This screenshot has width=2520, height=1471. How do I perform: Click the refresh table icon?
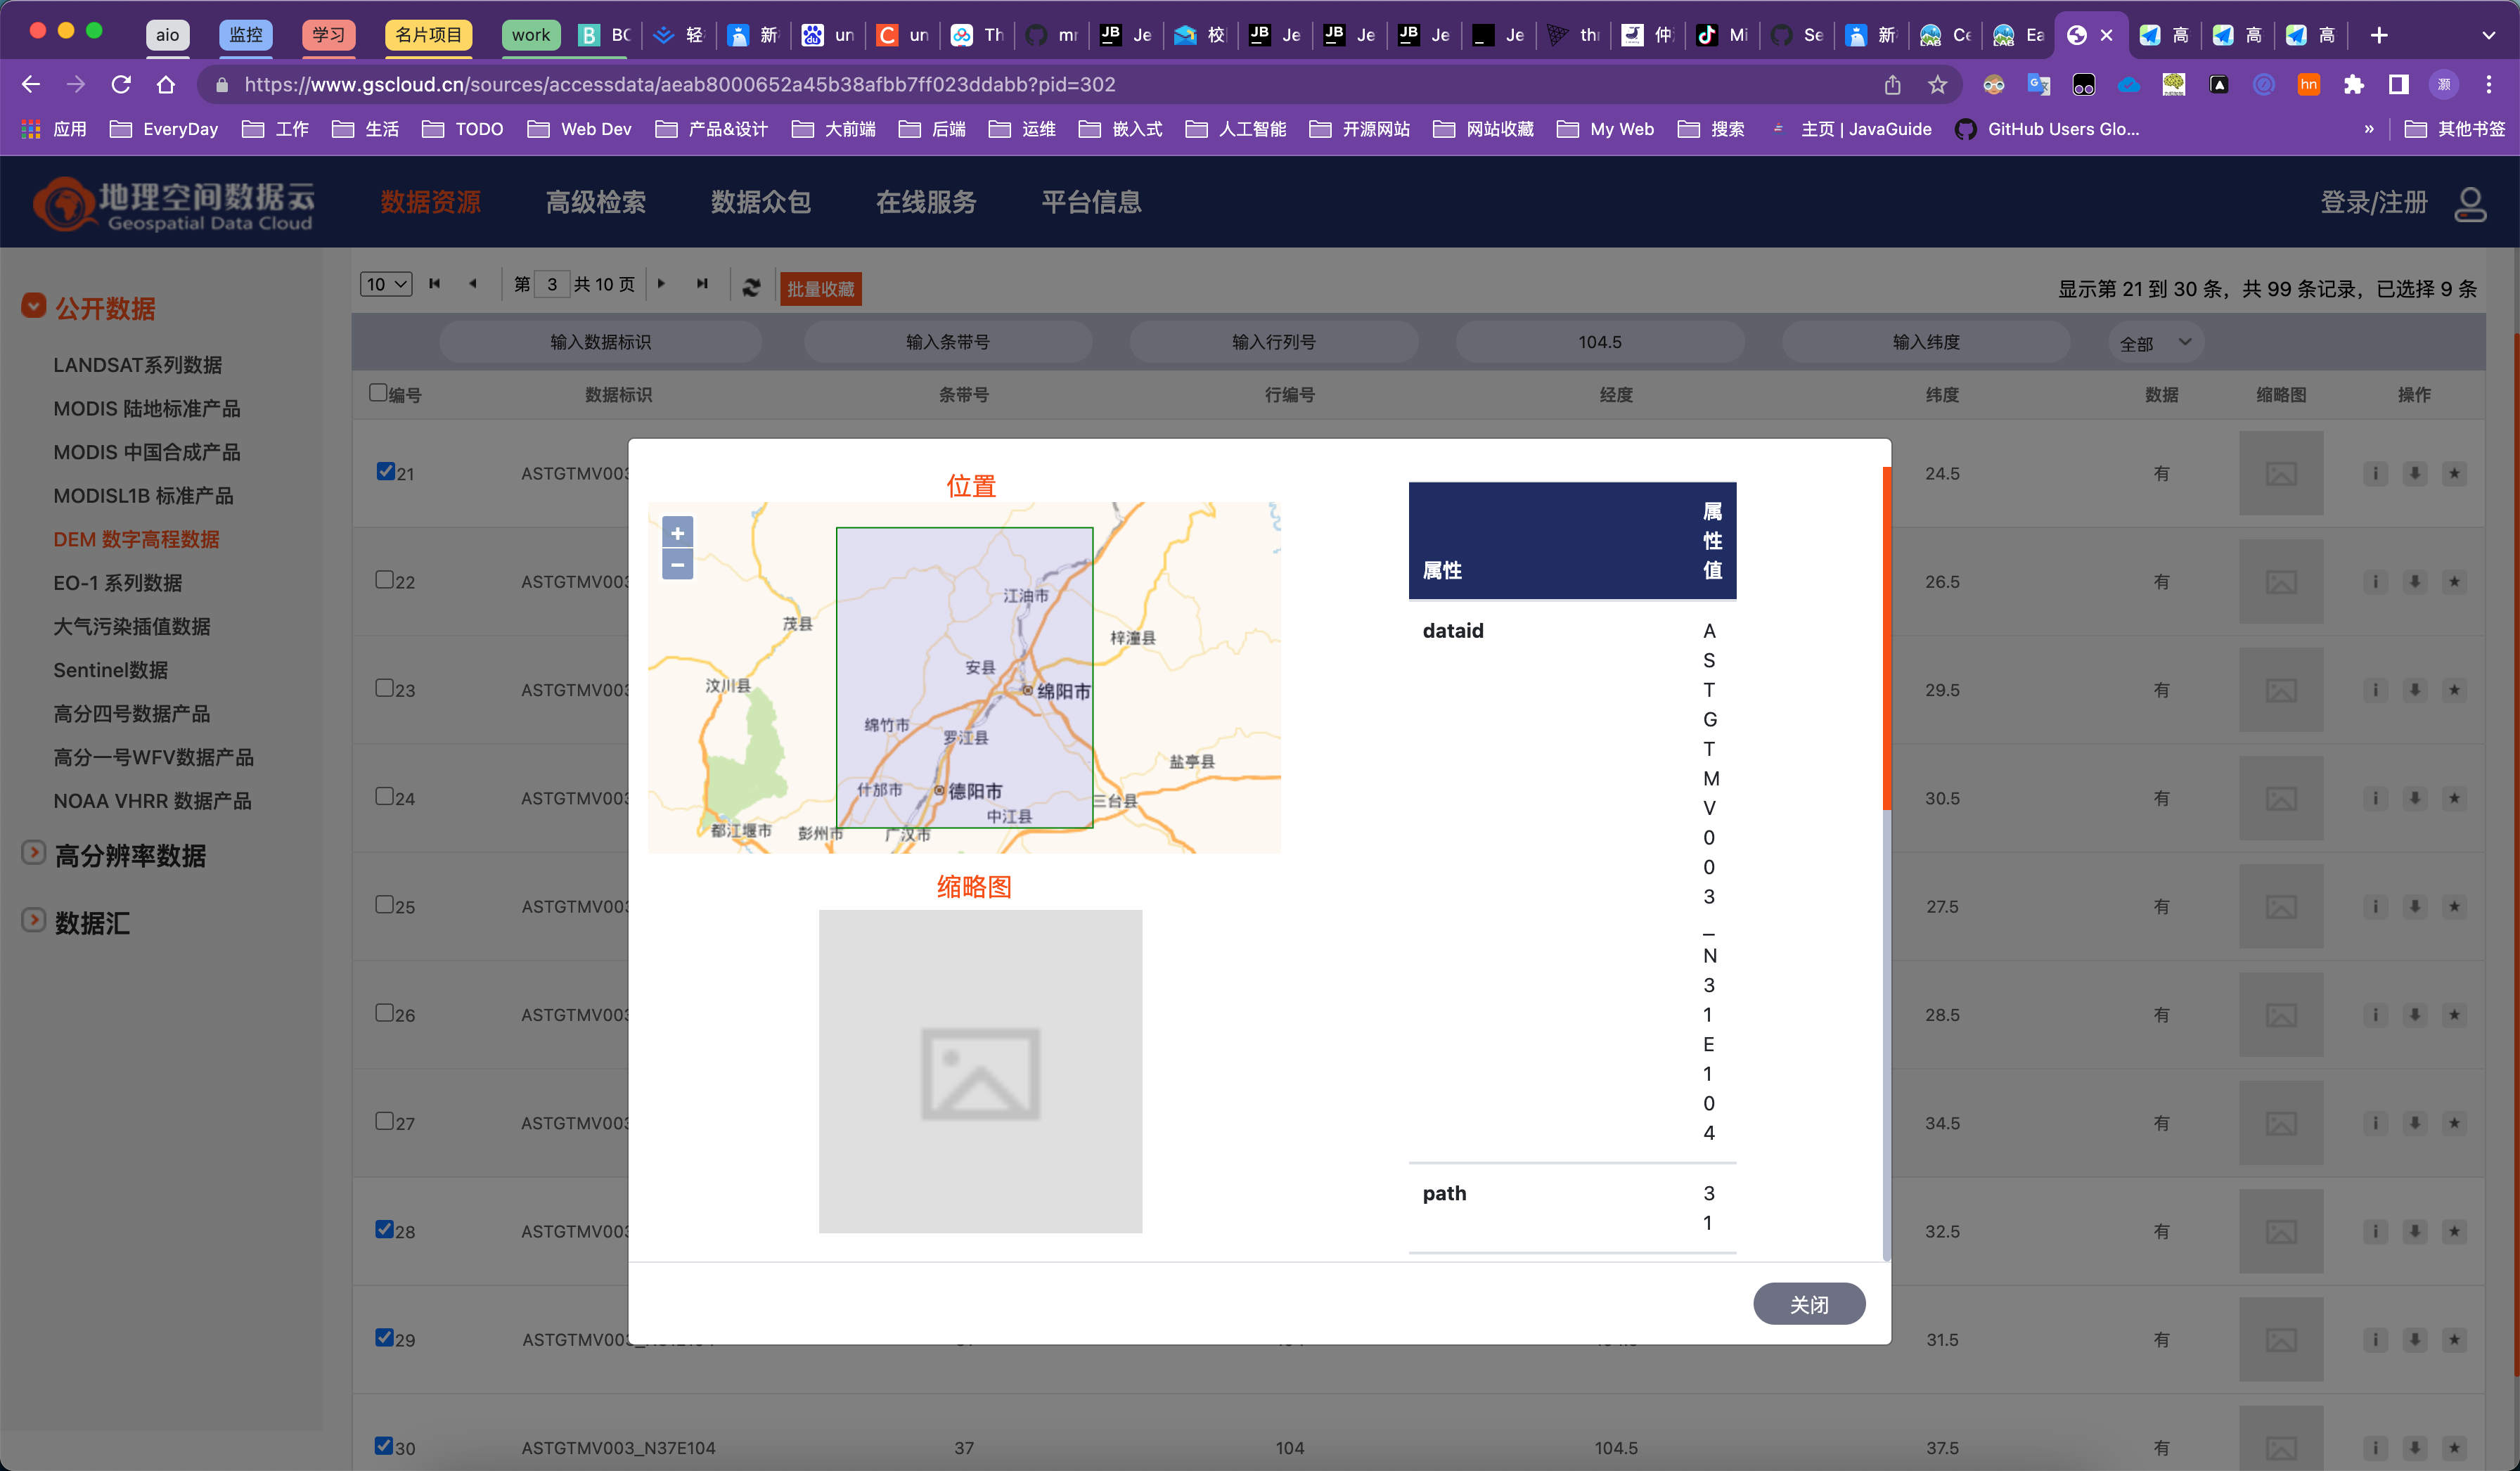751,288
